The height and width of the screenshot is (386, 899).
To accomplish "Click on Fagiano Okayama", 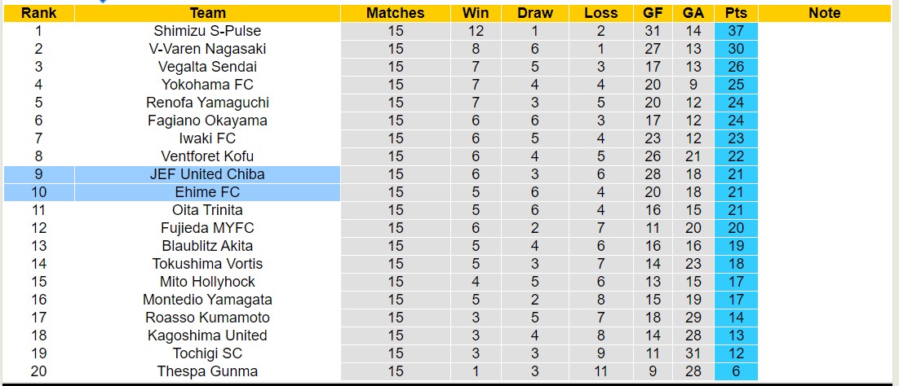I will [x=207, y=121].
